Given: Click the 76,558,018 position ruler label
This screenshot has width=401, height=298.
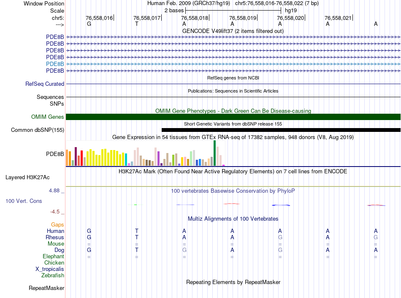Looking at the screenshot, I should [x=195, y=18].
